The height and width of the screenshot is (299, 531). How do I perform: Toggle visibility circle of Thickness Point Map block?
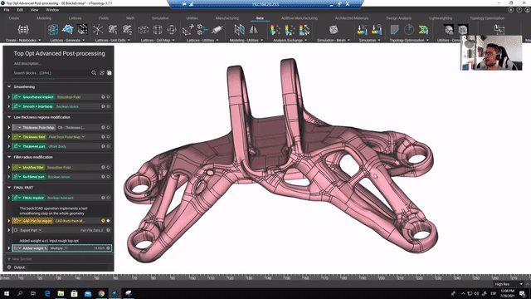tap(109, 127)
